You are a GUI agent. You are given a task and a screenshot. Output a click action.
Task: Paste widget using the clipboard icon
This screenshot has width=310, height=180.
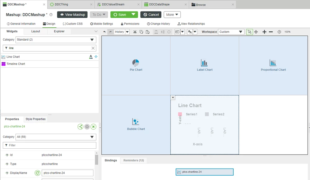[x=147, y=32]
